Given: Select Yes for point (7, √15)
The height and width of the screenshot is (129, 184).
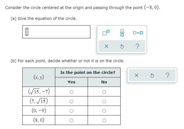Looking at the screenshot, I should pos(71,101).
